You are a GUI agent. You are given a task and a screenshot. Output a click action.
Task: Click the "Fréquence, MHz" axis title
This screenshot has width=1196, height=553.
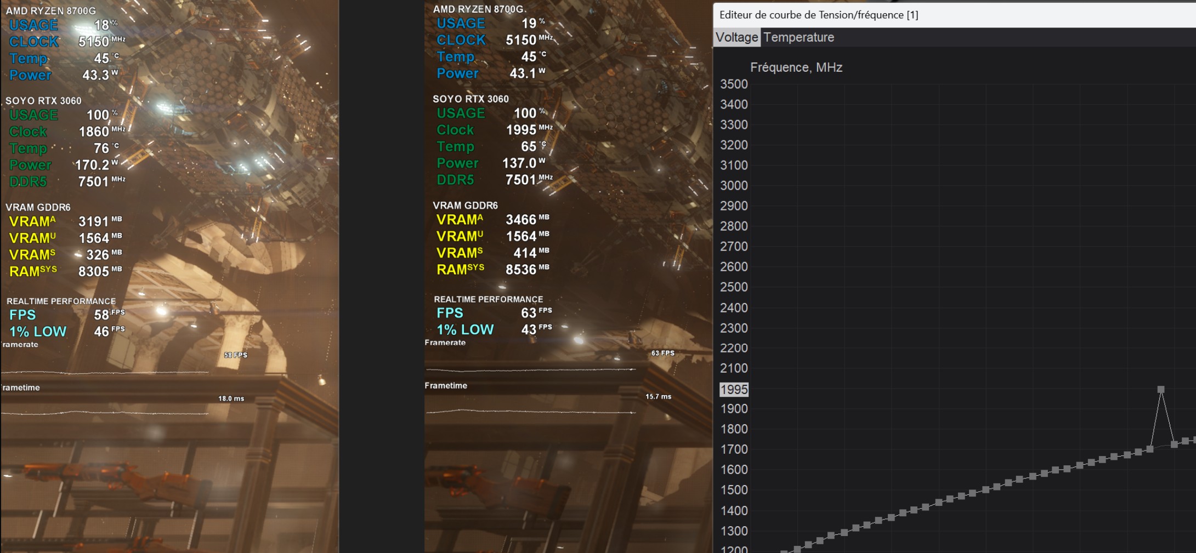pos(796,67)
